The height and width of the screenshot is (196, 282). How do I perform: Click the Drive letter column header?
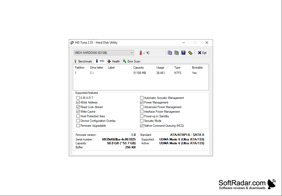(97, 68)
